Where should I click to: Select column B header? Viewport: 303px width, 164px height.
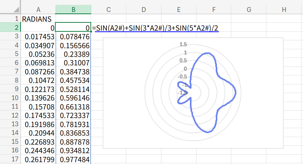73,9
